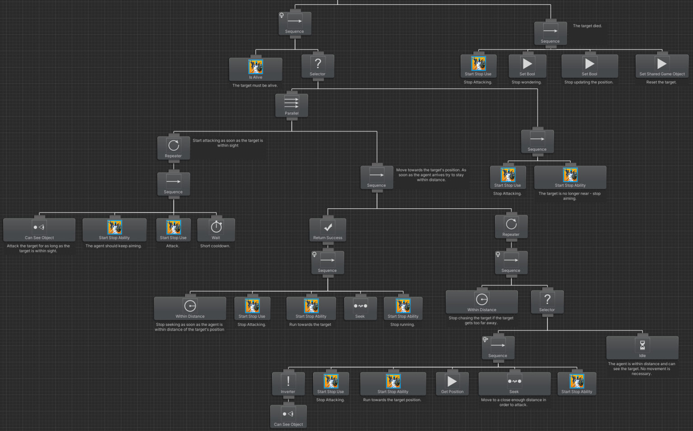Select the Inverter decorator exclamation icon
This screenshot has height=431, width=693.
[288, 381]
